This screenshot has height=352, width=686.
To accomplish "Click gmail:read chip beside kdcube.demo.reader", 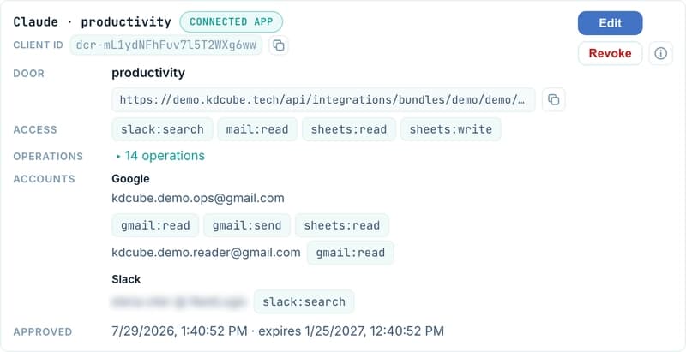I will (351, 253).
